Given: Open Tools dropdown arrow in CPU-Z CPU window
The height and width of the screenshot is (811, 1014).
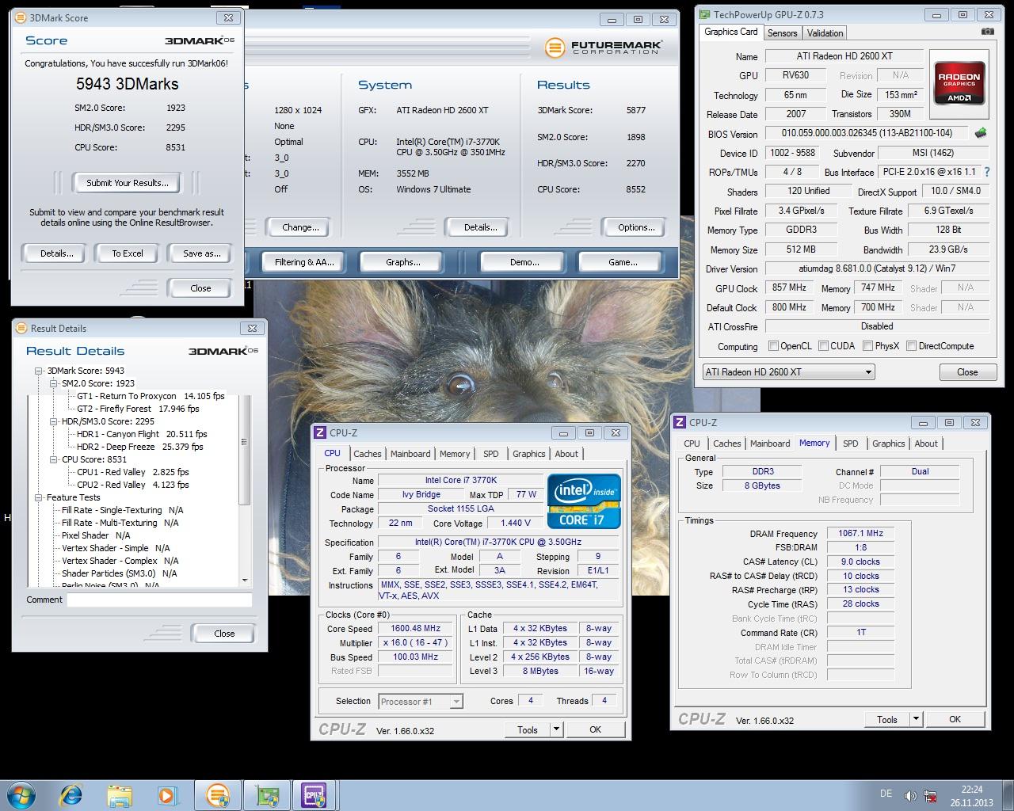Looking at the screenshot, I should click(556, 729).
